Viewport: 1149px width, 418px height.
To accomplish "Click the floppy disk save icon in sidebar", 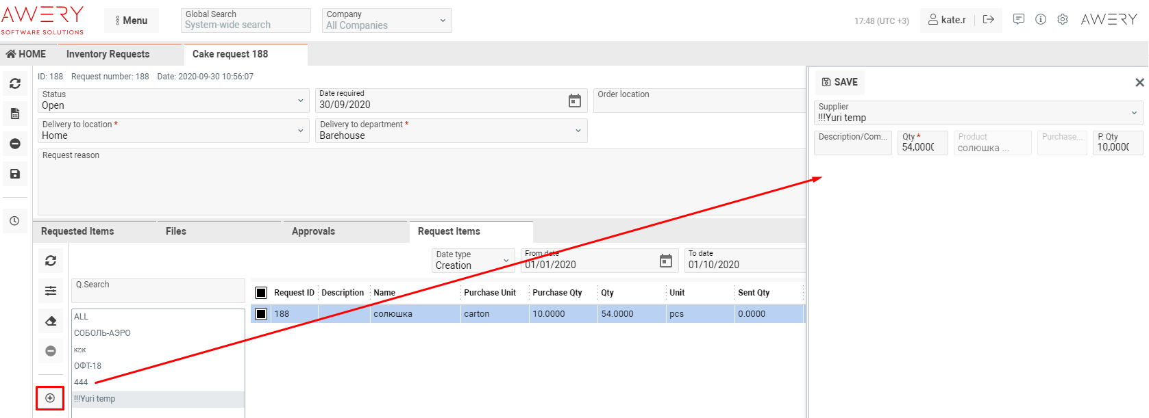I will pos(15,174).
